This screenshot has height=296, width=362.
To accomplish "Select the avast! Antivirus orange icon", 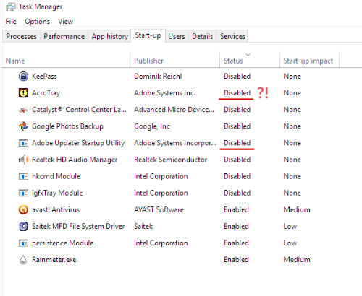I will click(x=23, y=209).
